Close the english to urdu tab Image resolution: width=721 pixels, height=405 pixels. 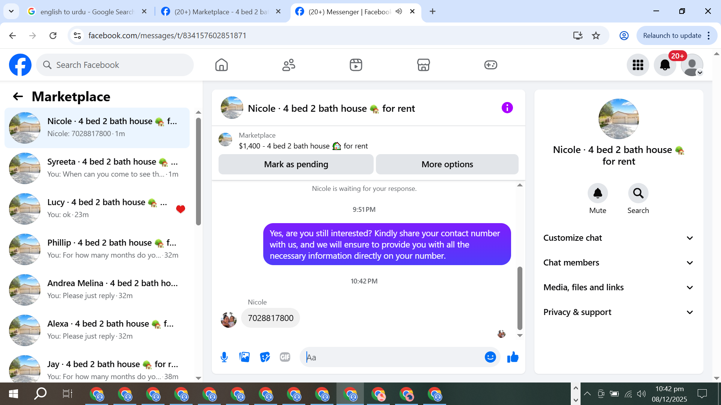[x=144, y=12]
